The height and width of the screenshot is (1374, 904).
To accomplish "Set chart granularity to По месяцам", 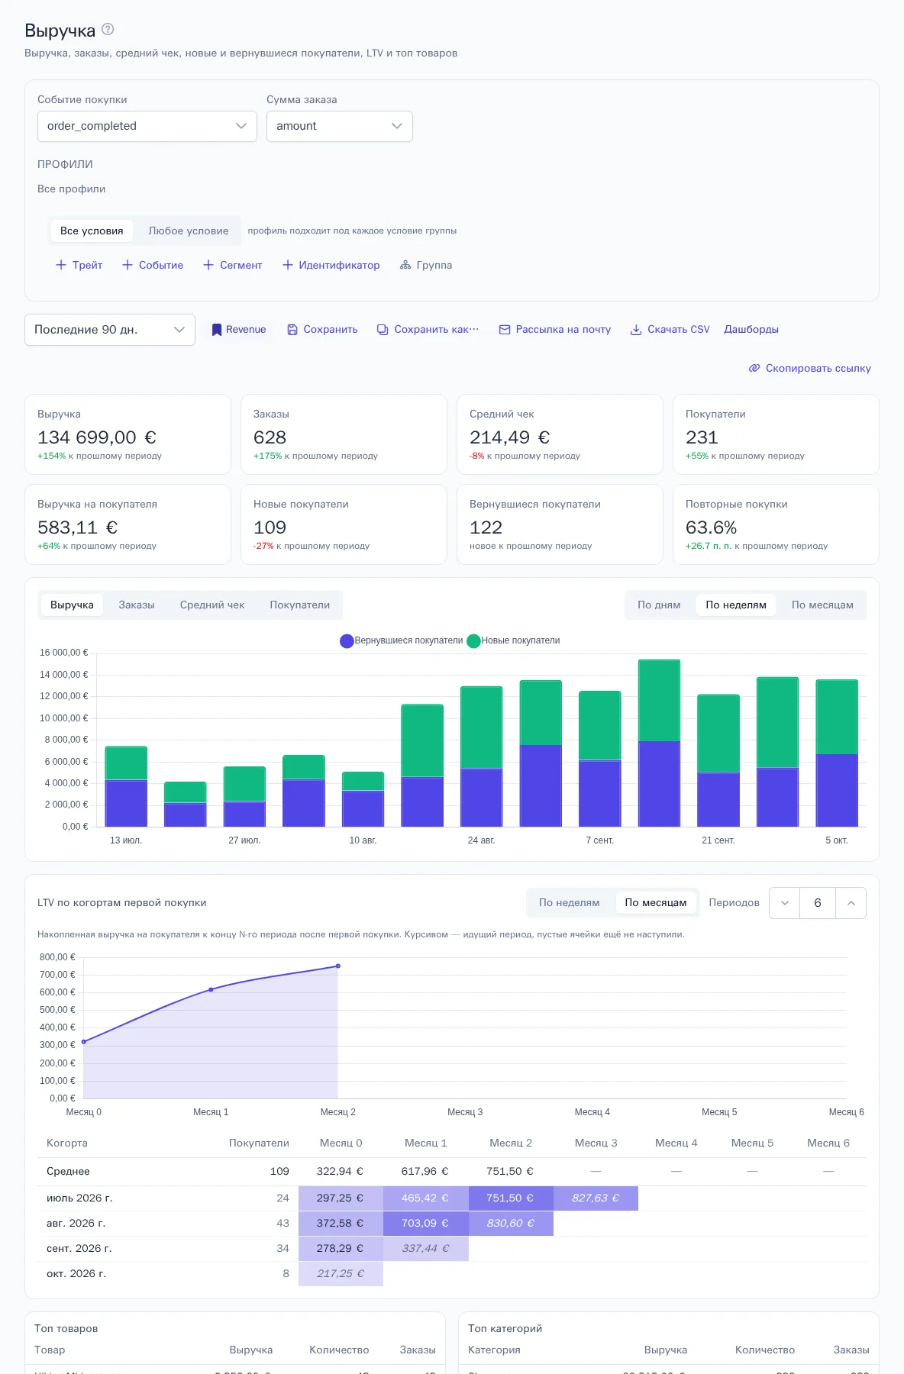I will pyautogui.click(x=822, y=605).
